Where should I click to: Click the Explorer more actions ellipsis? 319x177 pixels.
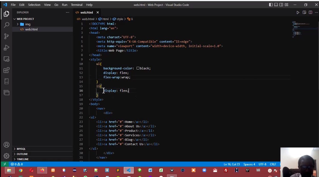[68, 12]
